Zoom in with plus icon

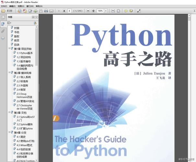click(93, 11)
